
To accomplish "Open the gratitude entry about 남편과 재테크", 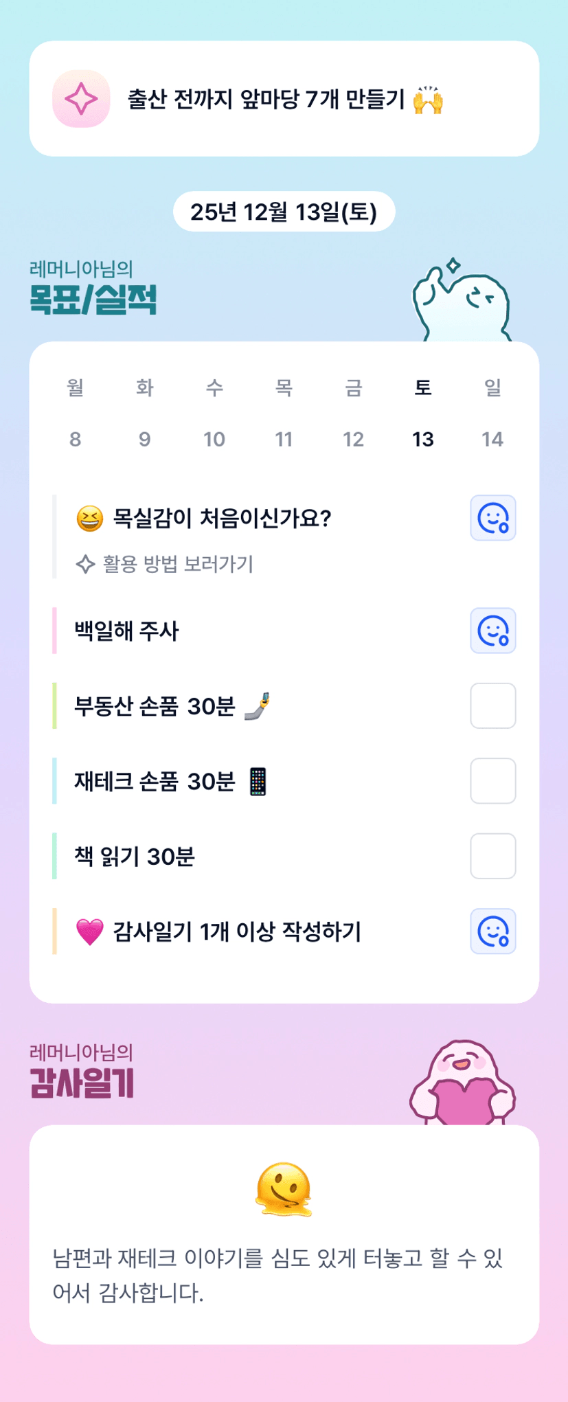I will (277, 1275).
